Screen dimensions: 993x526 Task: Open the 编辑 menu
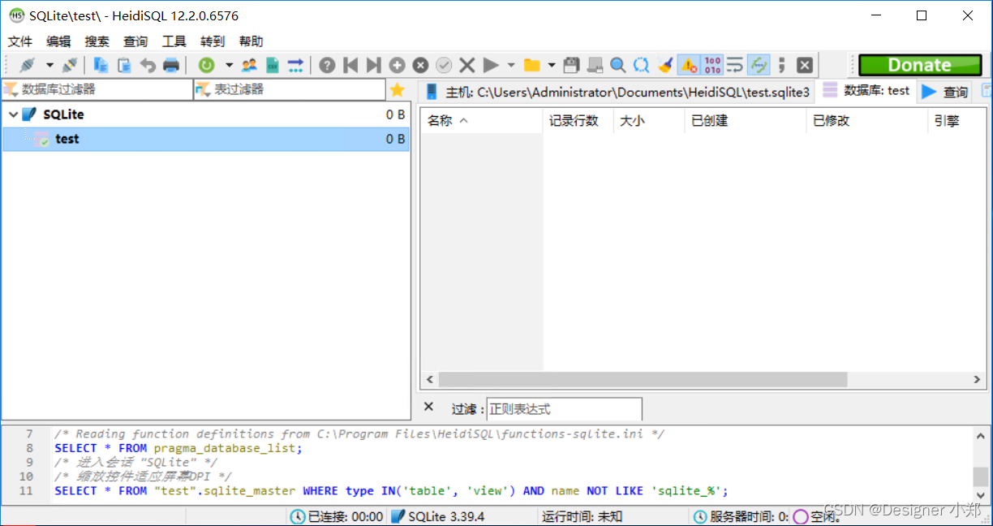(x=58, y=41)
